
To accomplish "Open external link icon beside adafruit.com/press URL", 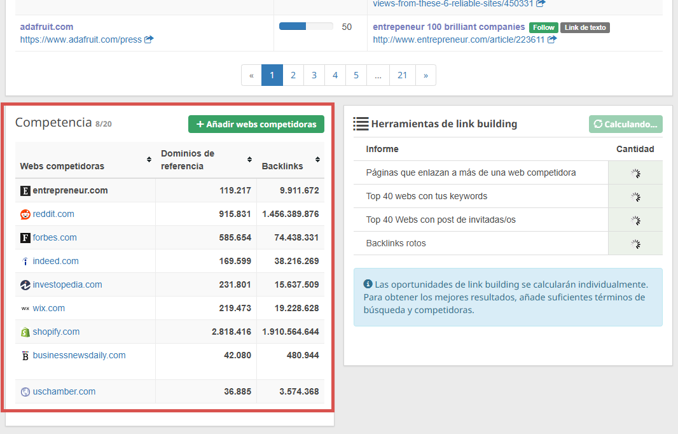I will pos(149,39).
